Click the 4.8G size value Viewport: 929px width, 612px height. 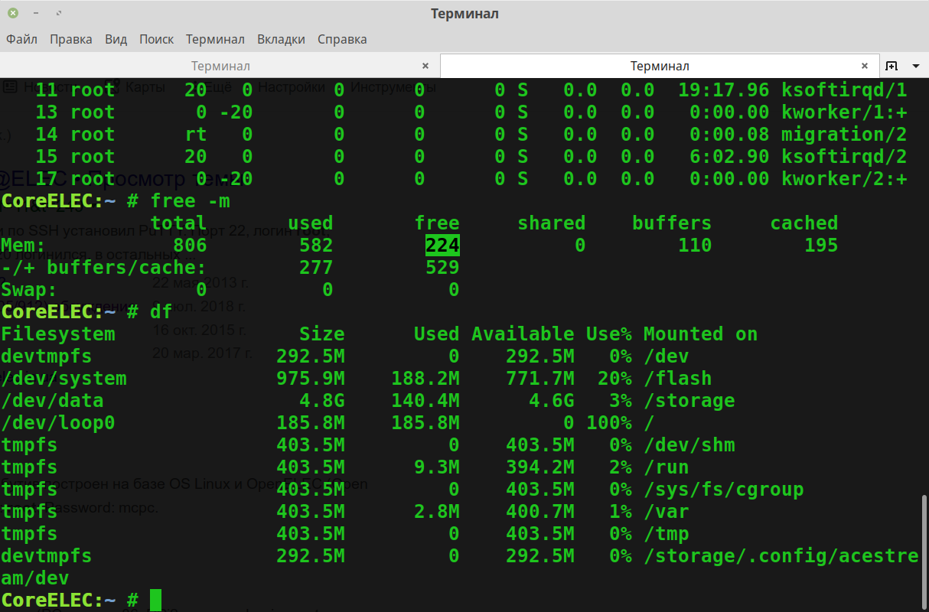click(x=322, y=400)
